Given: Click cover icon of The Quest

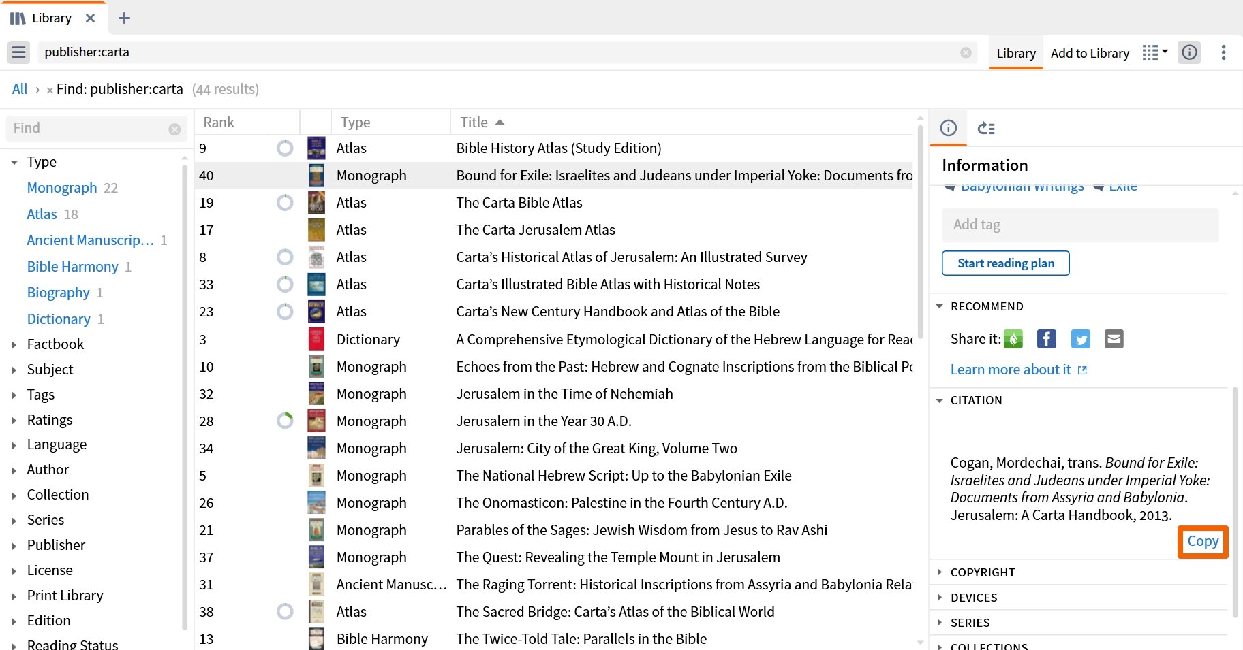Looking at the screenshot, I should pyautogui.click(x=316, y=557).
